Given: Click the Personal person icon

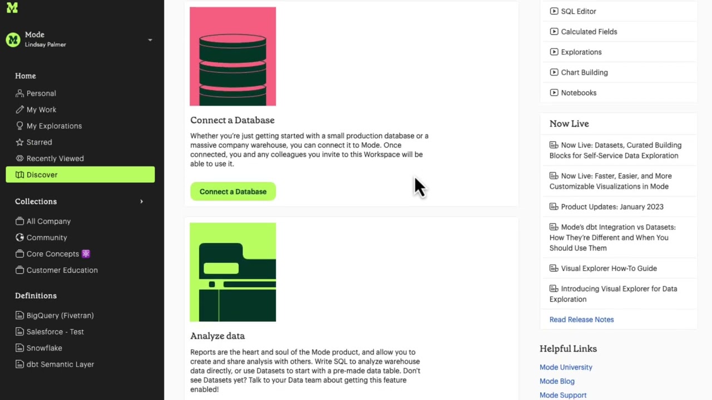Looking at the screenshot, I should [x=20, y=93].
